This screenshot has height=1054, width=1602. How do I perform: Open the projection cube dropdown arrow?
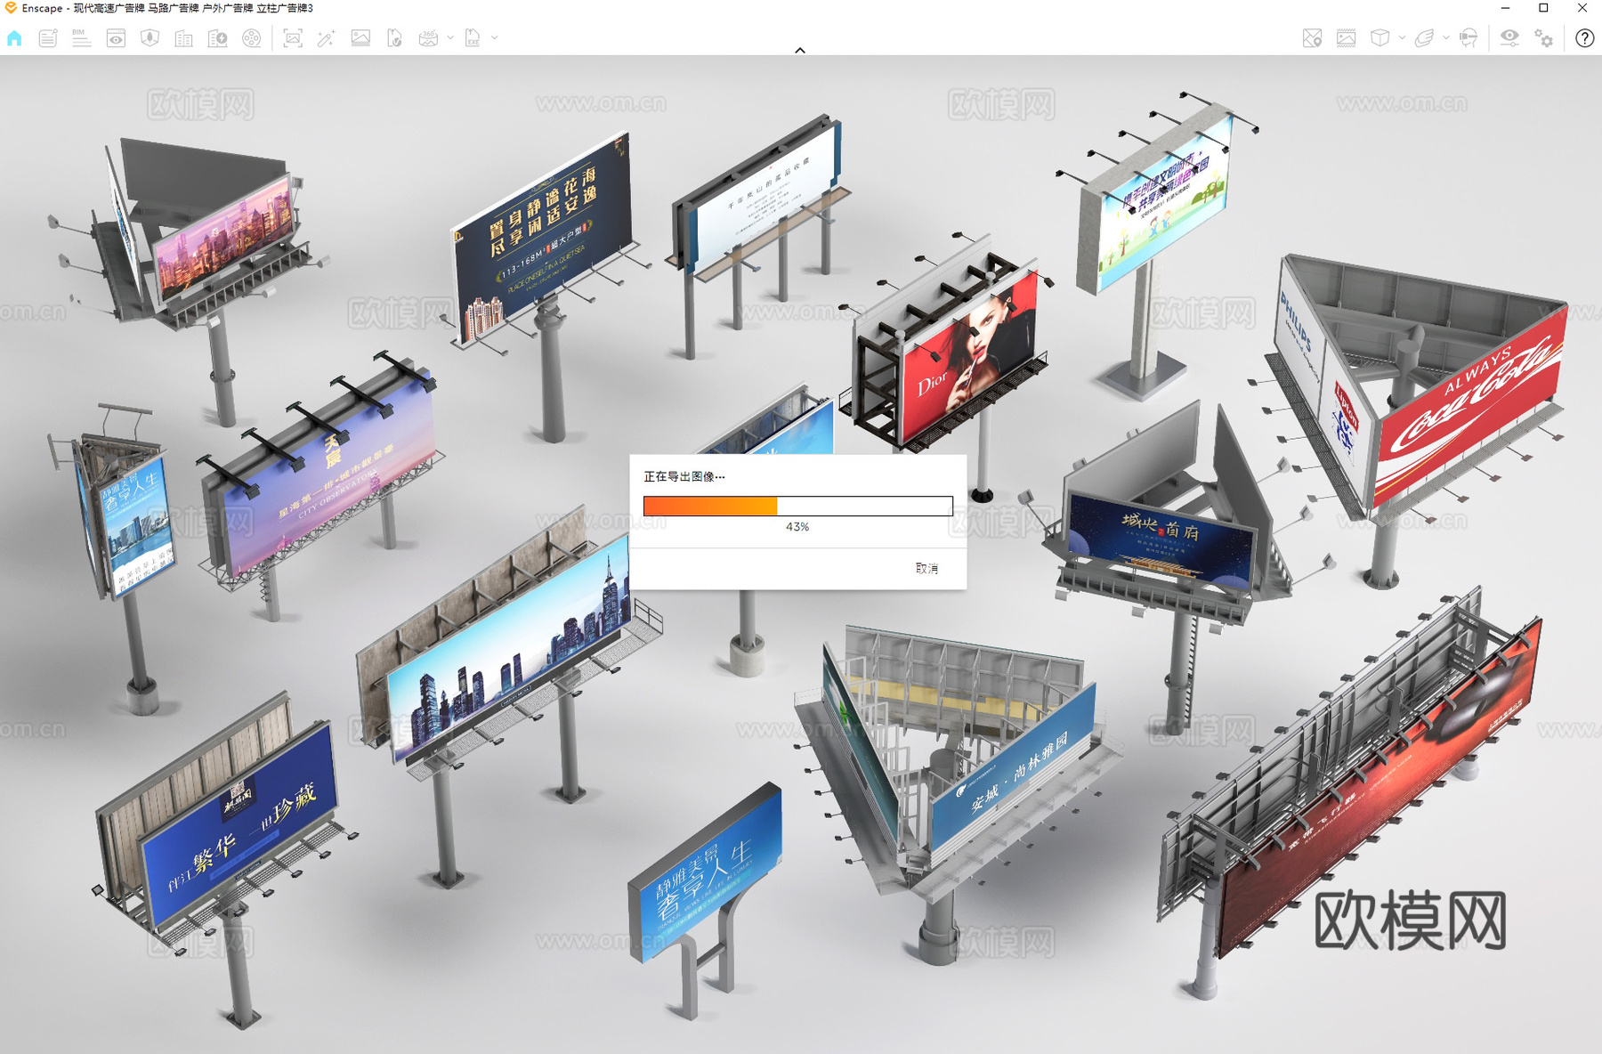coord(1402,38)
